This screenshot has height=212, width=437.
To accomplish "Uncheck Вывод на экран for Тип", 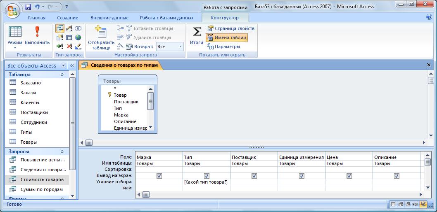I will pos(207,176).
